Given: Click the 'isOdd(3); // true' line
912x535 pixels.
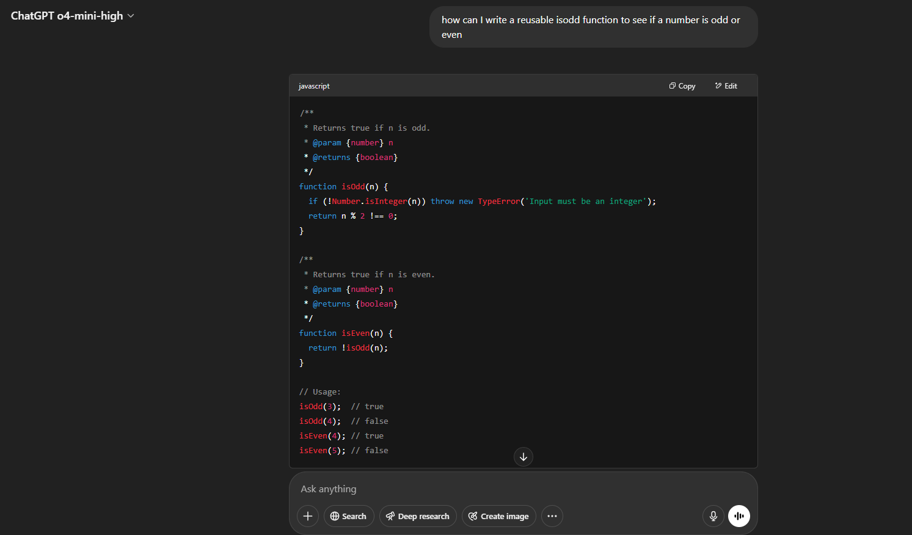Looking at the screenshot, I should click(x=341, y=407).
